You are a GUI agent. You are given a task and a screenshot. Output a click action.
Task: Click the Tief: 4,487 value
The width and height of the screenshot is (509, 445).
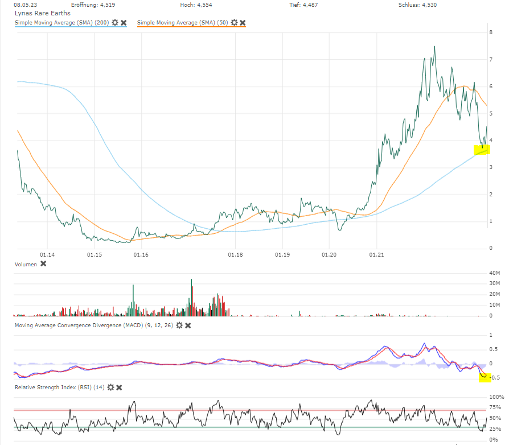click(303, 5)
